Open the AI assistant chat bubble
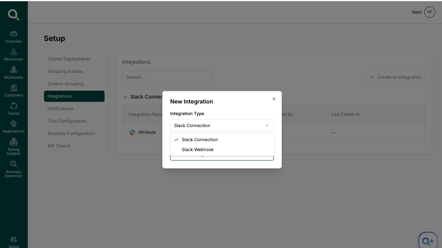Screen dimensions: 442x248 (x=428, y=241)
